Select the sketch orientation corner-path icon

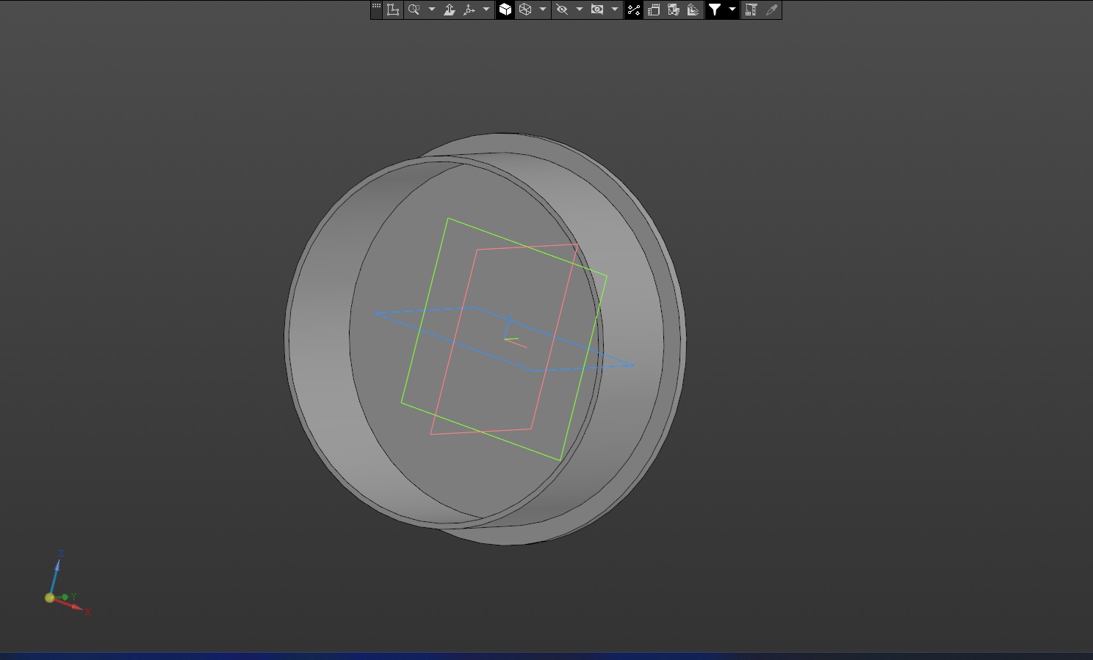[393, 10]
